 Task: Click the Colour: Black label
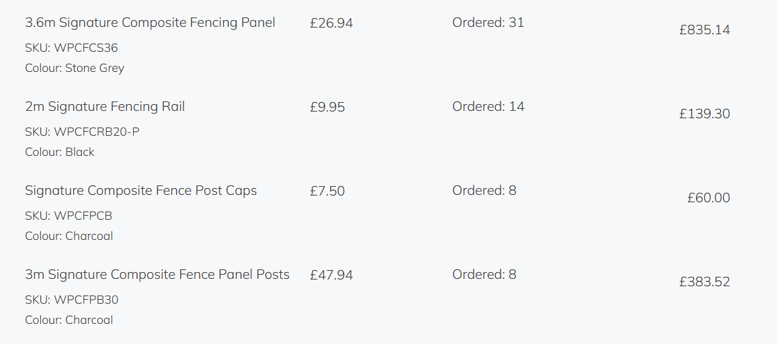[60, 153]
